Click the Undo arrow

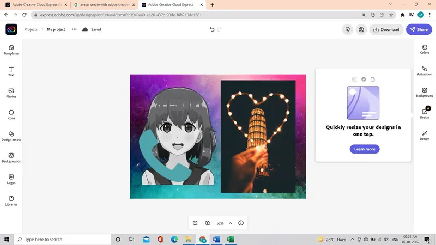click(212, 29)
